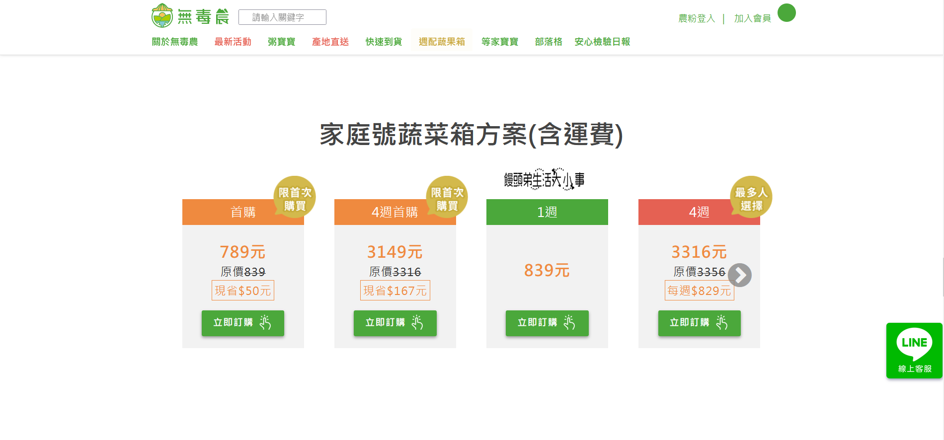Advance carousel with the right arrow
This screenshot has height=440, width=944.
click(x=740, y=275)
